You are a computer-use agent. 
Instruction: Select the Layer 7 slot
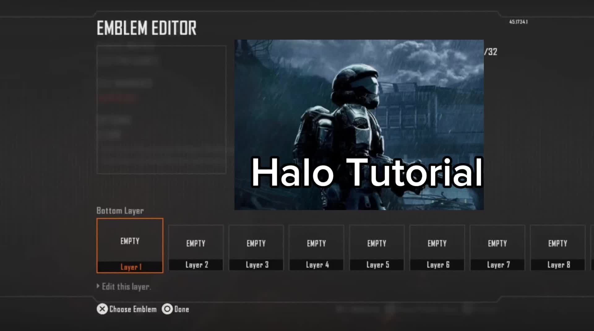click(x=497, y=248)
